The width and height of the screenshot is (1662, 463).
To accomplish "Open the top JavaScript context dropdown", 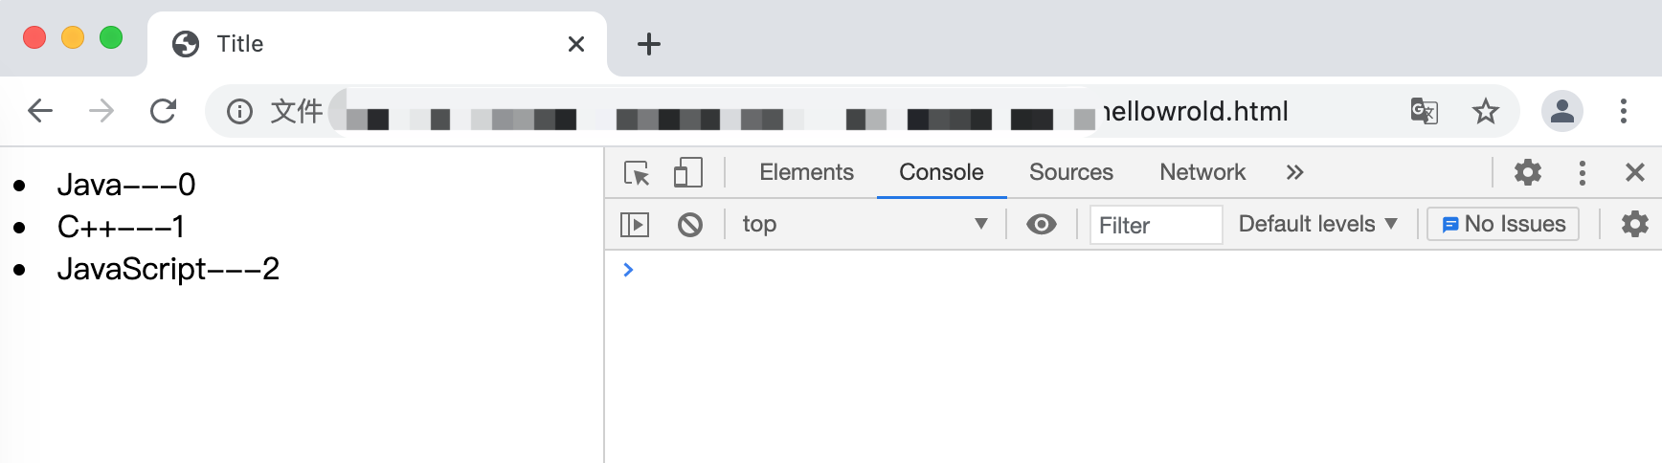I will 864,225.
